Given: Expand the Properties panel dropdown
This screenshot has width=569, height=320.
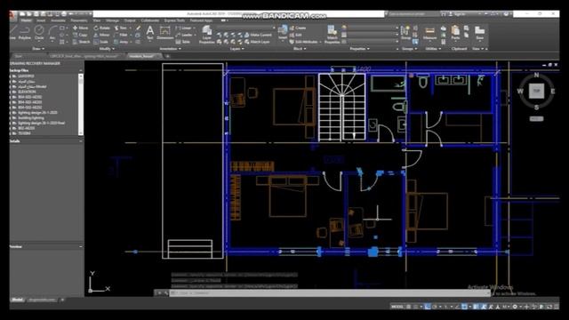Looking at the screenshot, I should tap(359, 49).
